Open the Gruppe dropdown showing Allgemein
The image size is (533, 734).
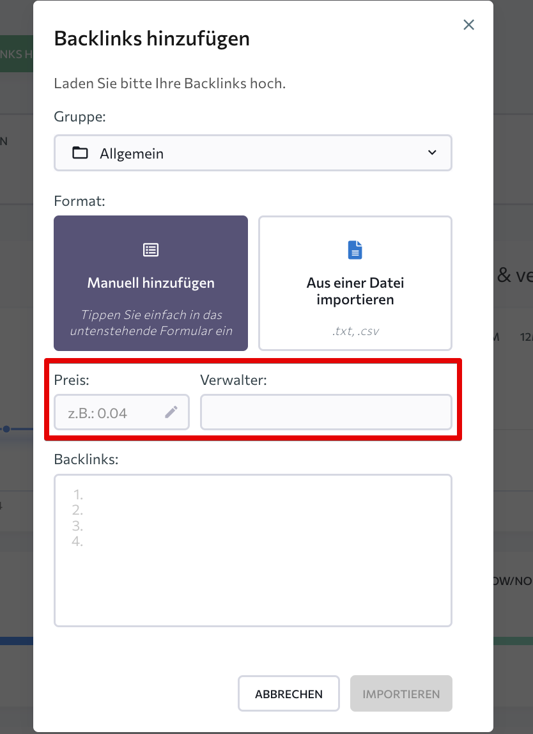click(x=252, y=153)
